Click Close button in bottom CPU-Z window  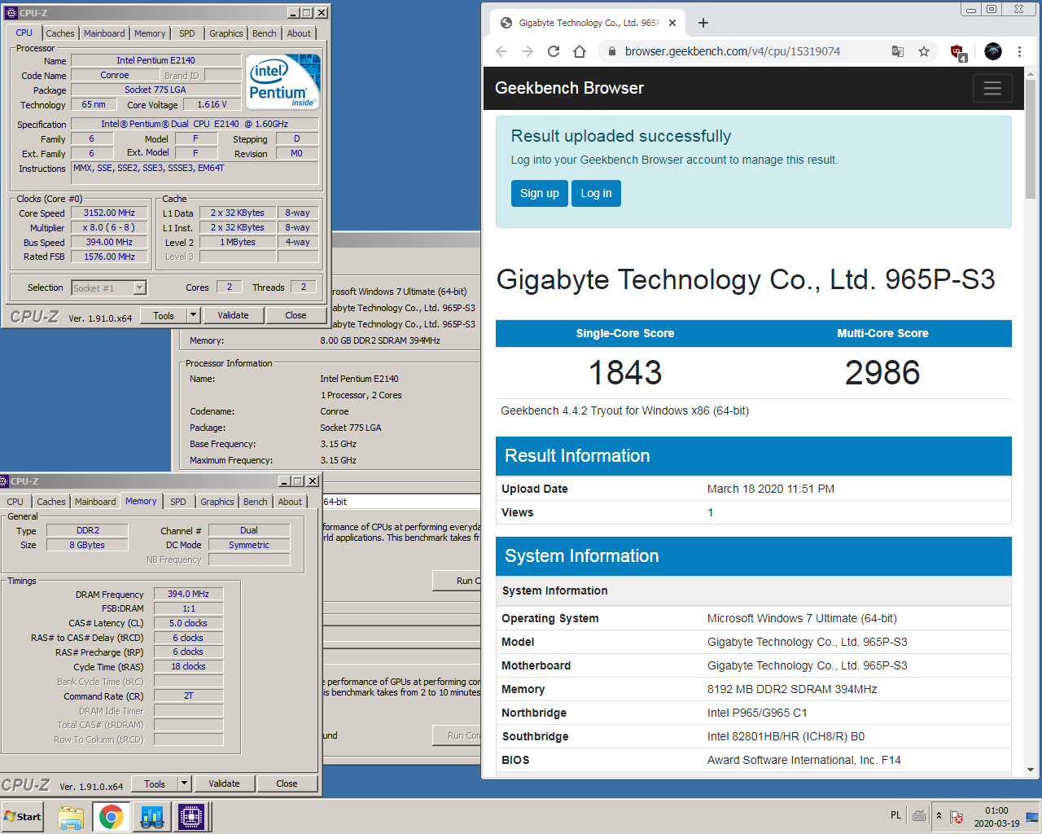(x=287, y=784)
